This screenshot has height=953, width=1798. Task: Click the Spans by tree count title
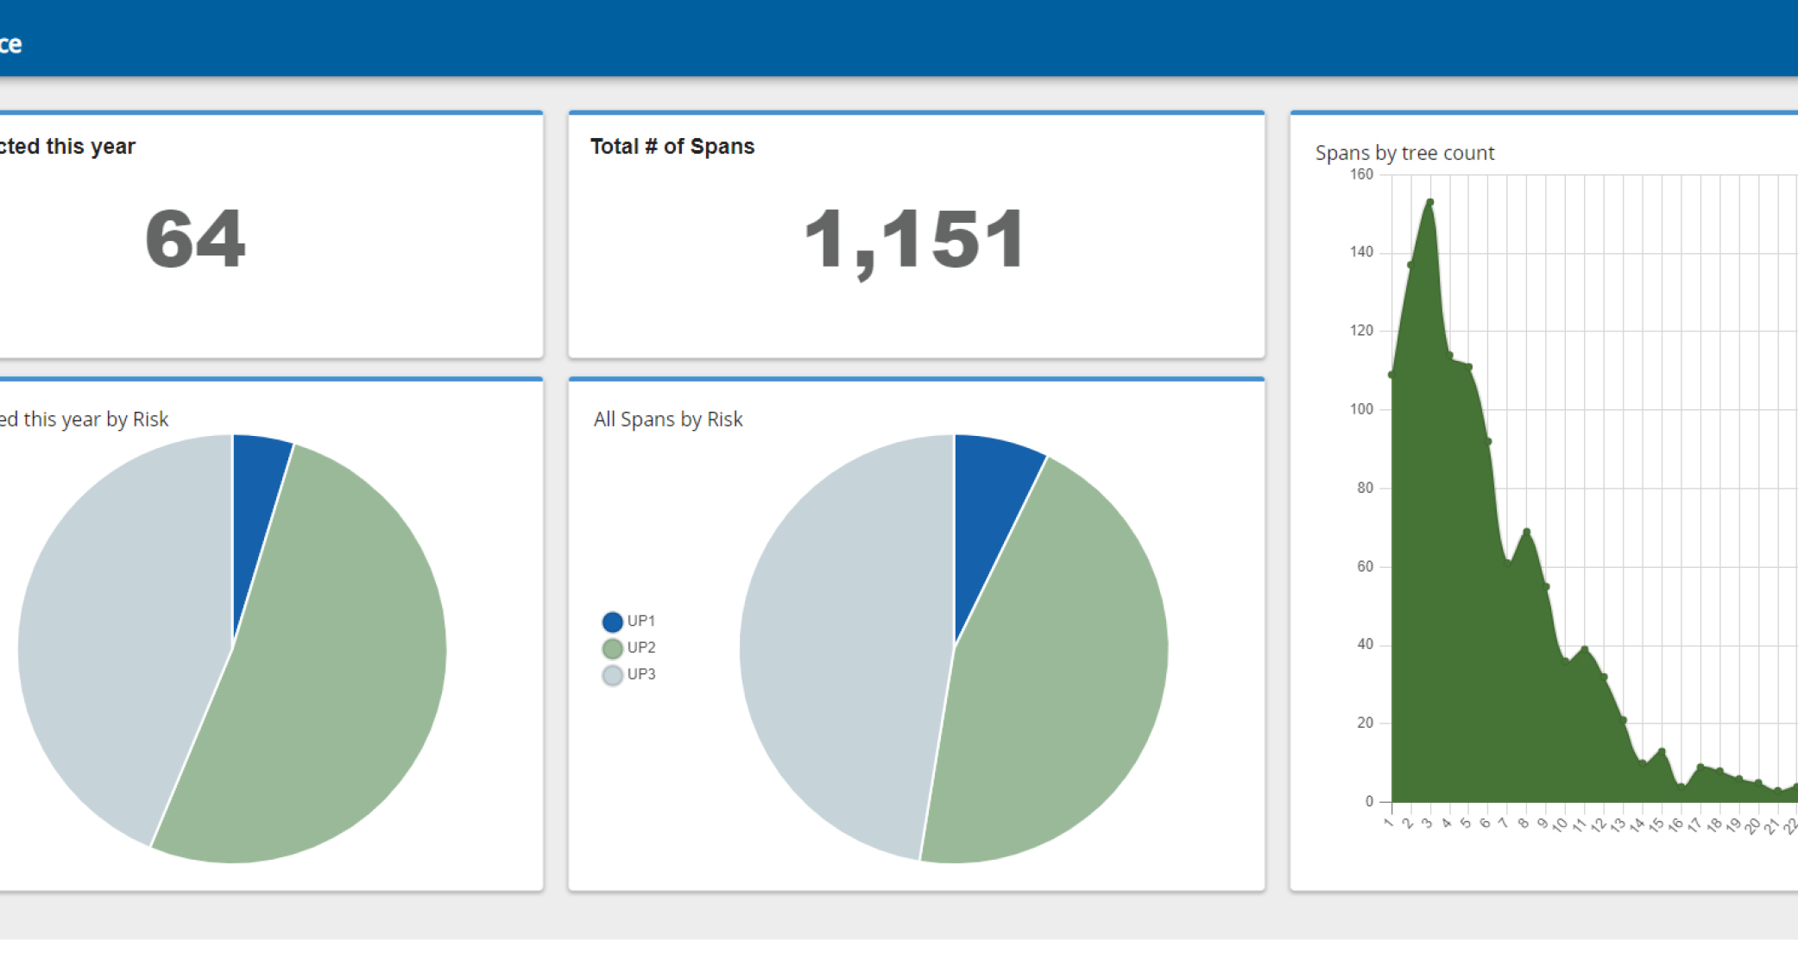[1404, 153]
